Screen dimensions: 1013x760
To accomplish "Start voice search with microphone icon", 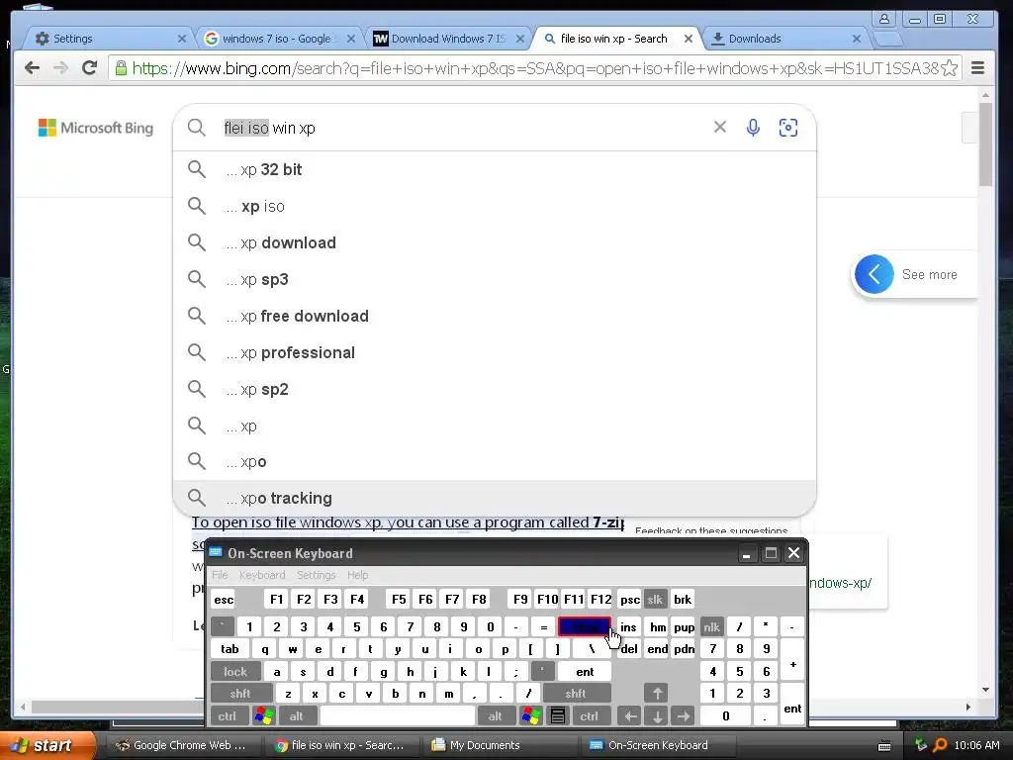I will 753,128.
